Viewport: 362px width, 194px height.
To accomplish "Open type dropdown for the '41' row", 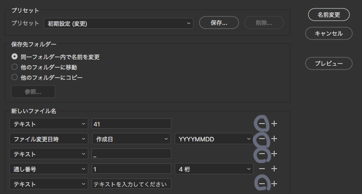I will 49,124.
